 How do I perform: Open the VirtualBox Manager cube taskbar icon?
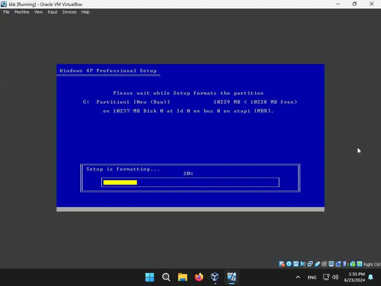pyautogui.click(x=215, y=277)
